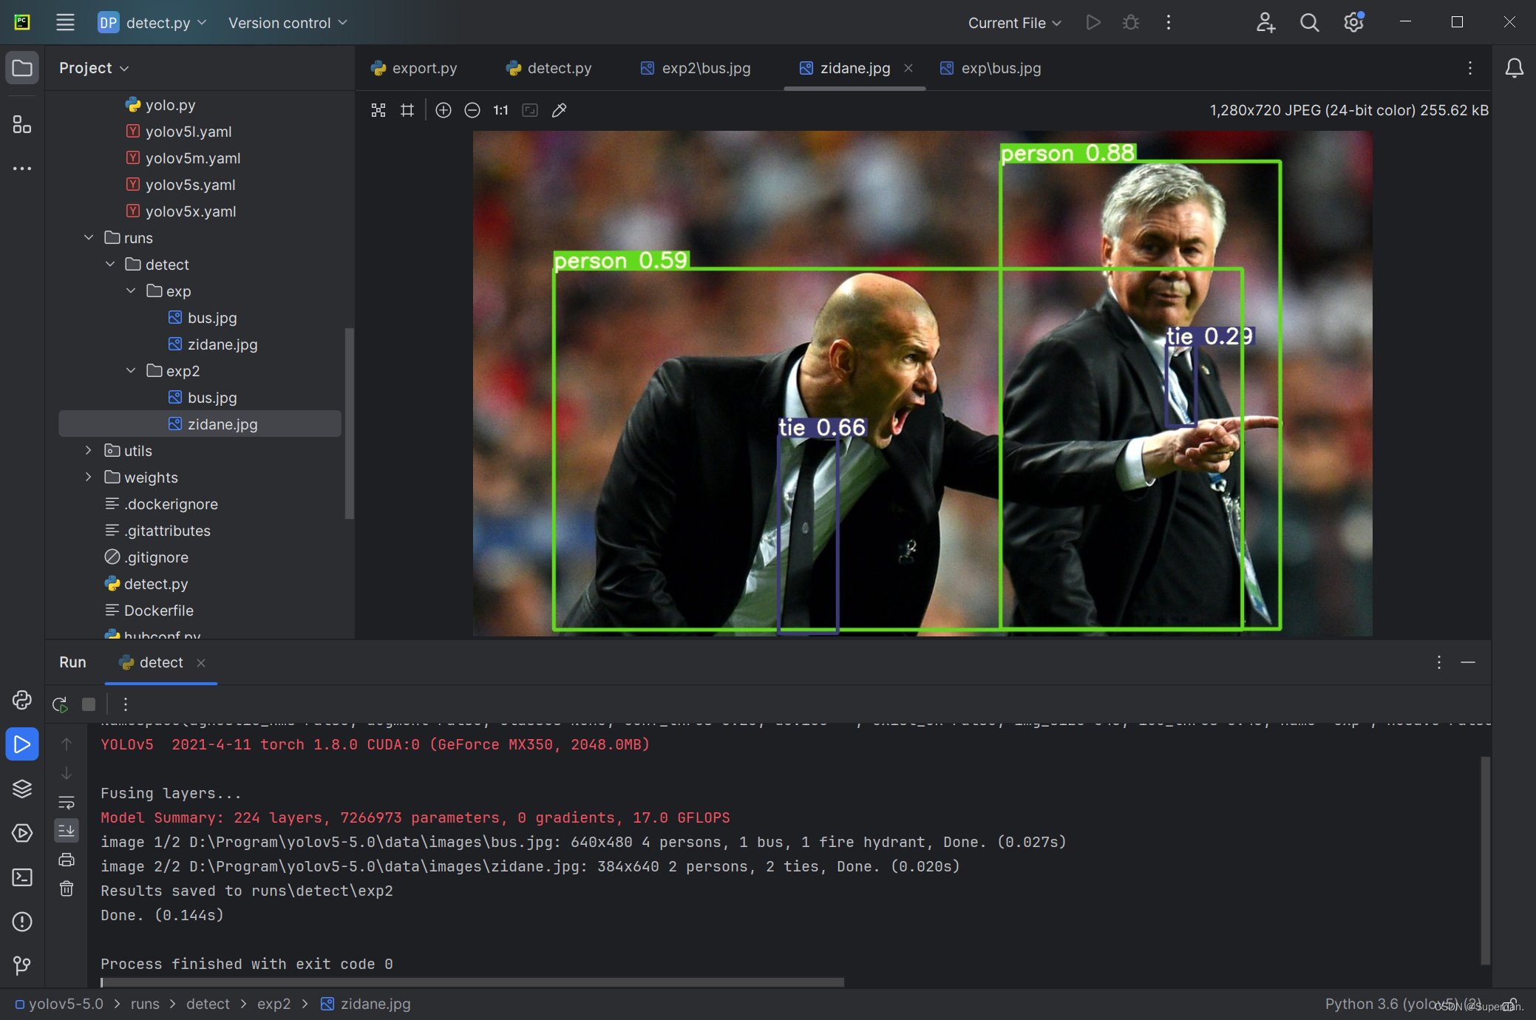Toggle soft-wrap in run console
1536x1020 pixels.
[67, 802]
